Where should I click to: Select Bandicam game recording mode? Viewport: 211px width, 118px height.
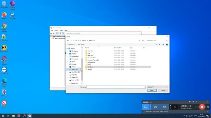coord(156,107)
